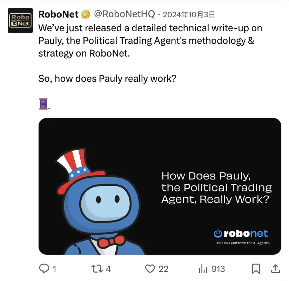289x281 pixels.
Task: Click the gold verified badge
Action: tap(85, 14)
